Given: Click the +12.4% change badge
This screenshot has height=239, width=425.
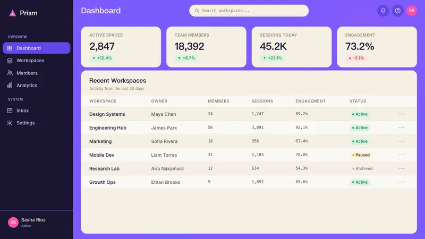Looking at the screenshot, I should [102, 58].
